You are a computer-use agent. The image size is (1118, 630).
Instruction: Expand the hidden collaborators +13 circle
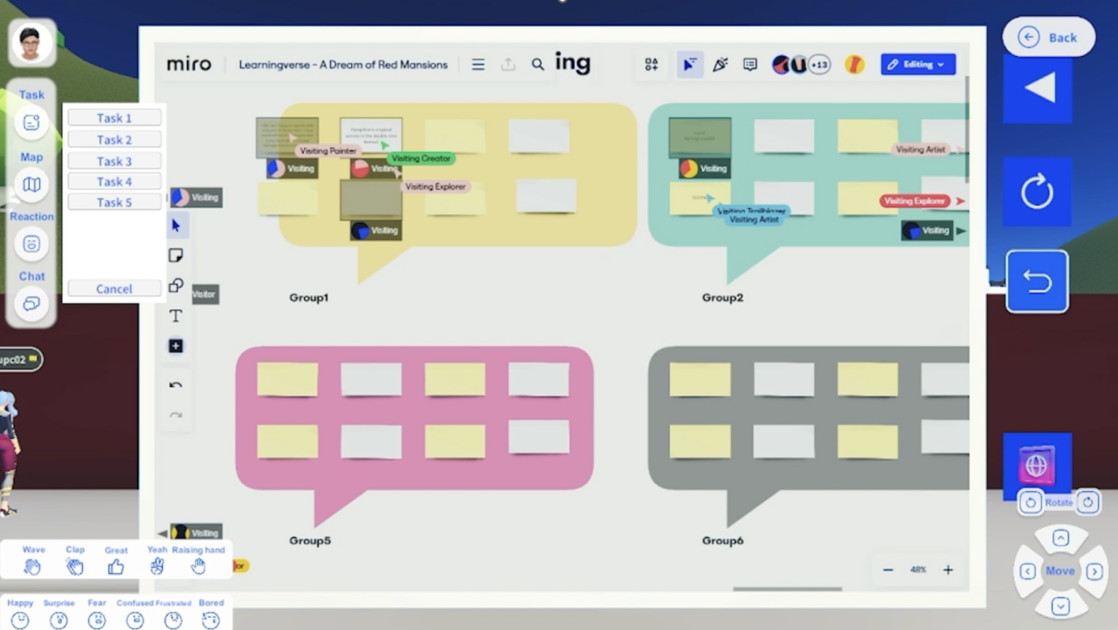819,64
